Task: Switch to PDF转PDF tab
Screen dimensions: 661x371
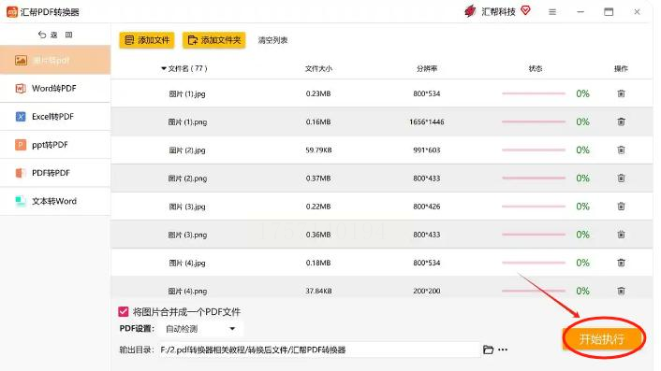Action: (55, 173)
